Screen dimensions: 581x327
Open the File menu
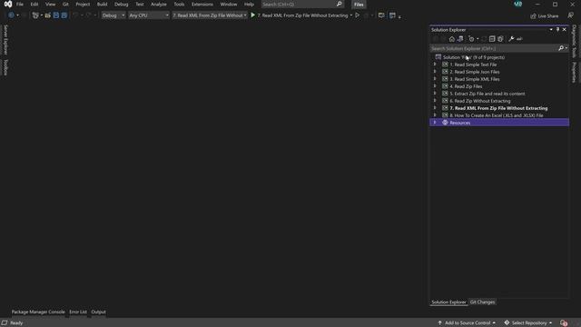coord(20,4)
